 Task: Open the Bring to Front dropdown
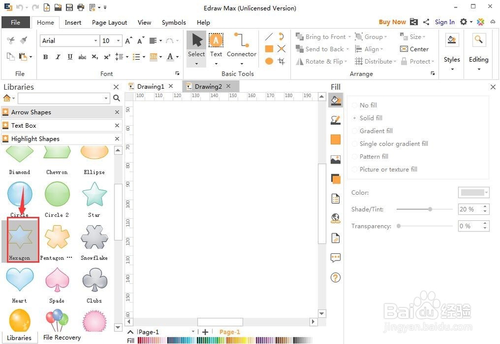(x=349, y=37)
